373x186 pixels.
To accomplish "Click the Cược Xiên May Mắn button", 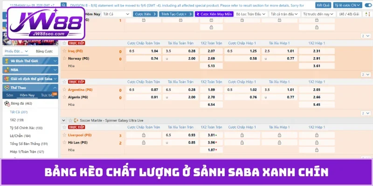I will 214,14.
